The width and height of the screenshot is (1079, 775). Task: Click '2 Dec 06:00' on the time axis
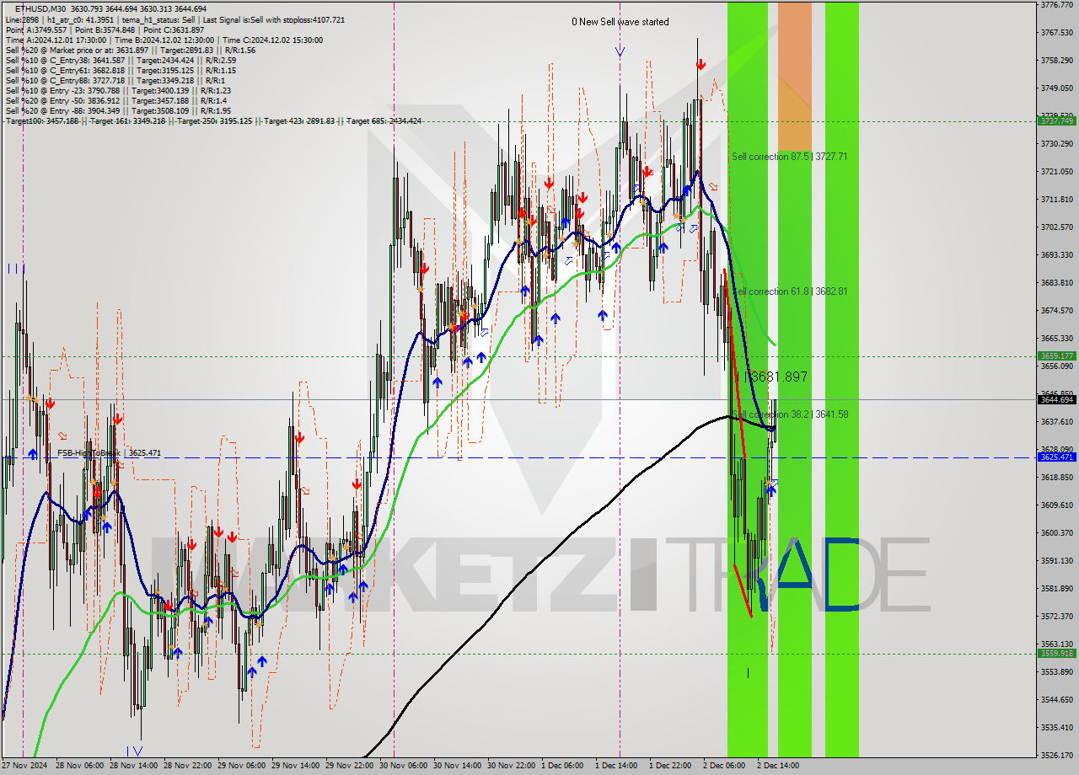(724, 766)
